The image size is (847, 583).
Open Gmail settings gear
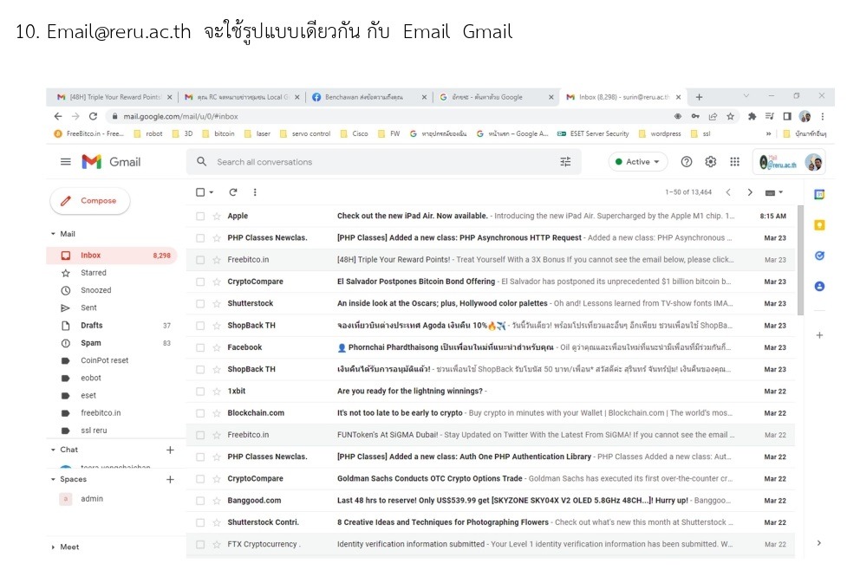(x=710, y=161)
